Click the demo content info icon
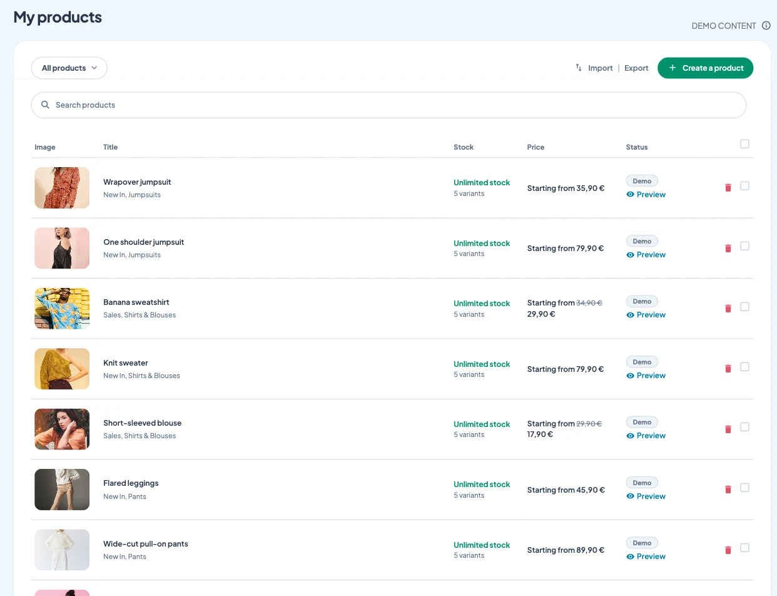777x596 pixels. tap(766, 26)
